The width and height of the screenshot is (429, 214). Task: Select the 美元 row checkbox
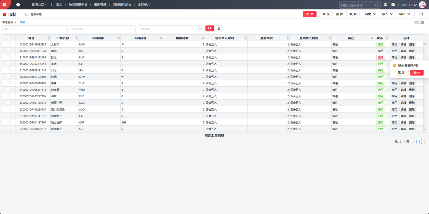click(x=9, y=51)
